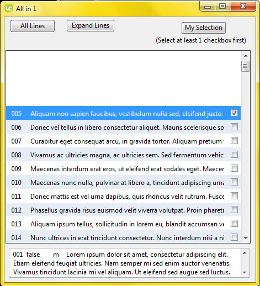Select row 'Aliquam non sapien faucibus'
Viewport: 260px width, 286px height.
pos(124,113)
